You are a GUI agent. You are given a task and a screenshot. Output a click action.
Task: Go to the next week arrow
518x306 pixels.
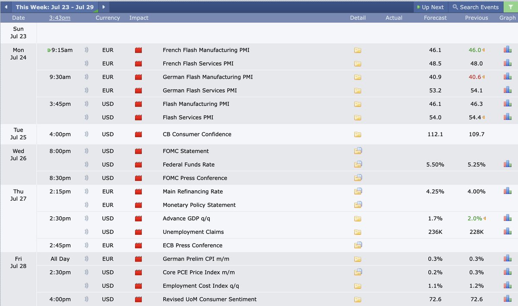click(x=104, y=7)
